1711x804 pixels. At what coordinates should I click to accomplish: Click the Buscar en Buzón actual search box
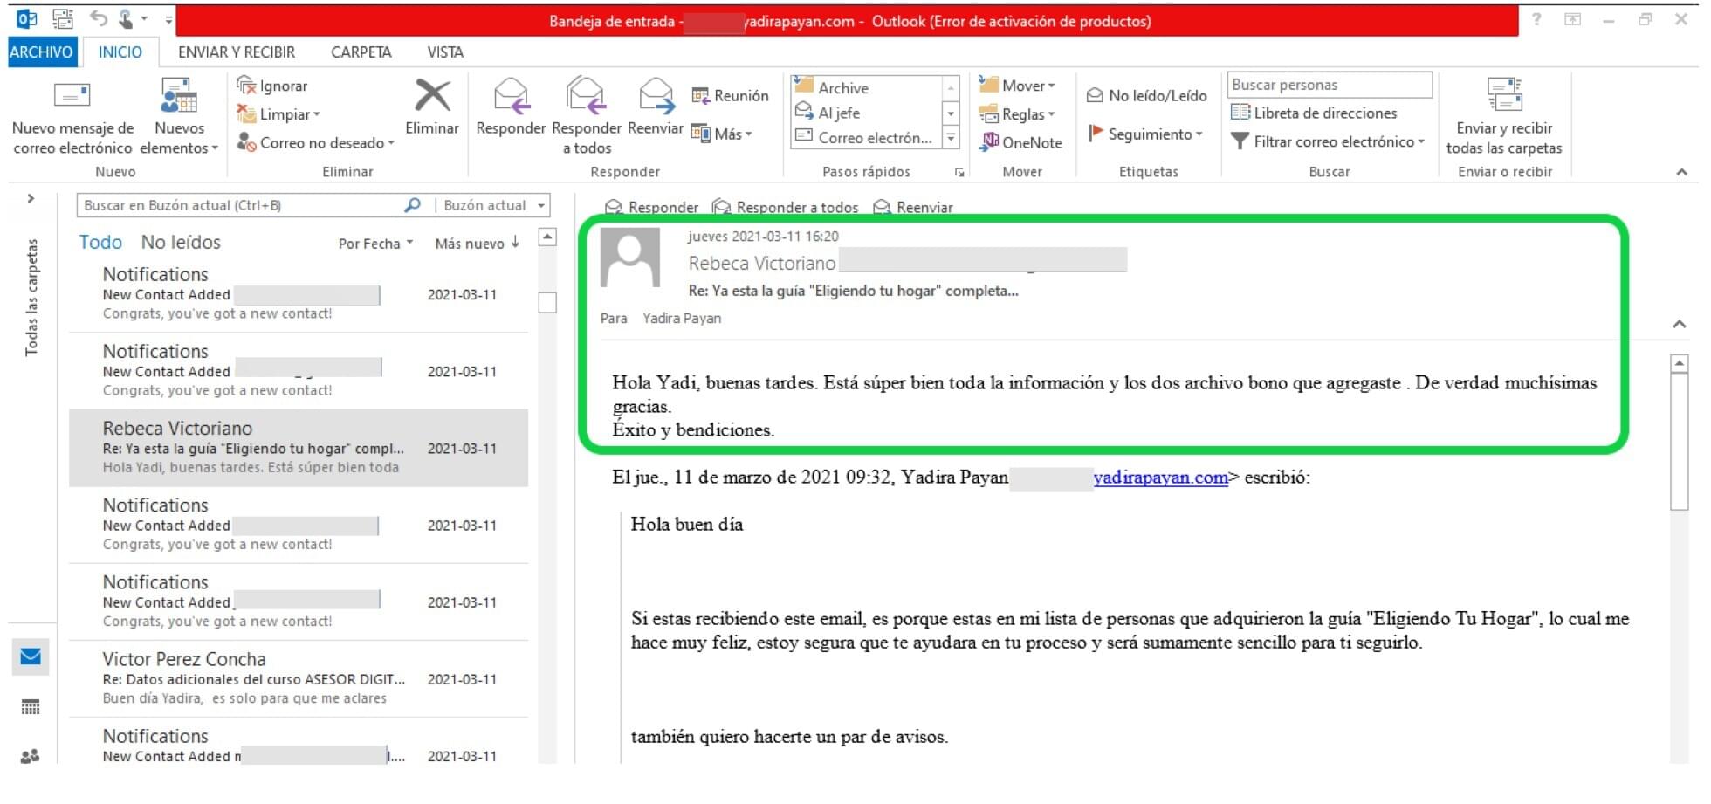click(239, 205)
